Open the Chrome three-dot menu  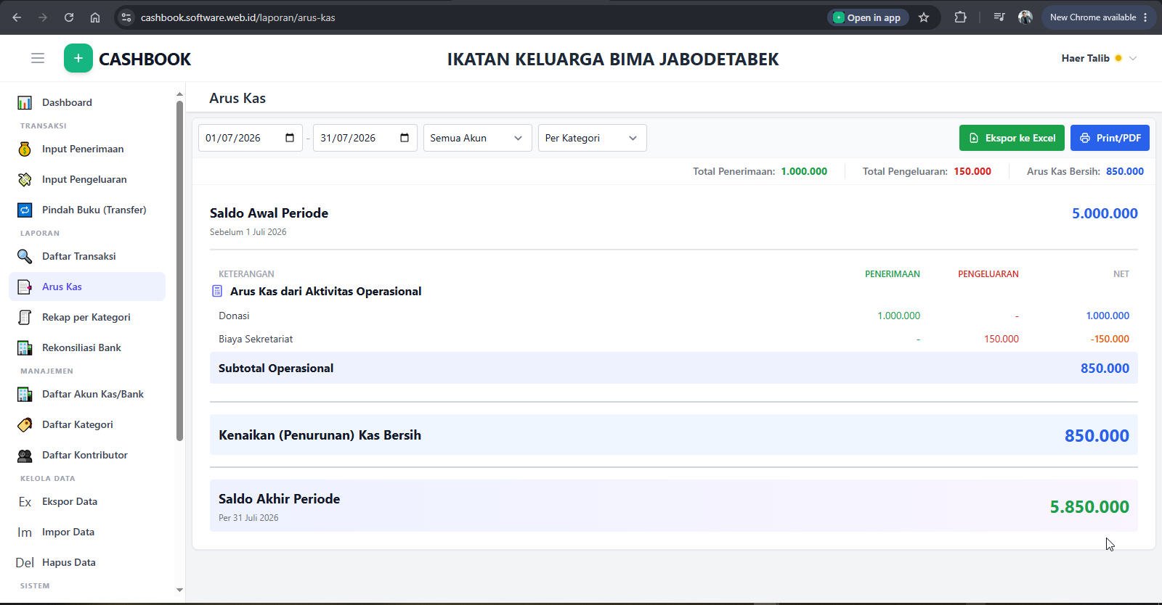(1146, 17)
